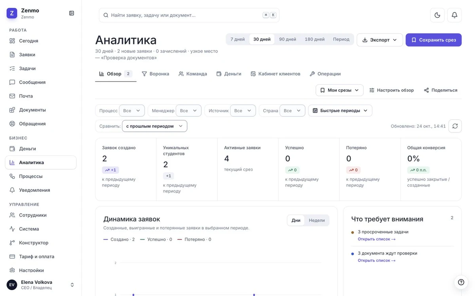Open Обращения in sidebar
Viewport: 475px width, 296px height.
coord(41,124)
